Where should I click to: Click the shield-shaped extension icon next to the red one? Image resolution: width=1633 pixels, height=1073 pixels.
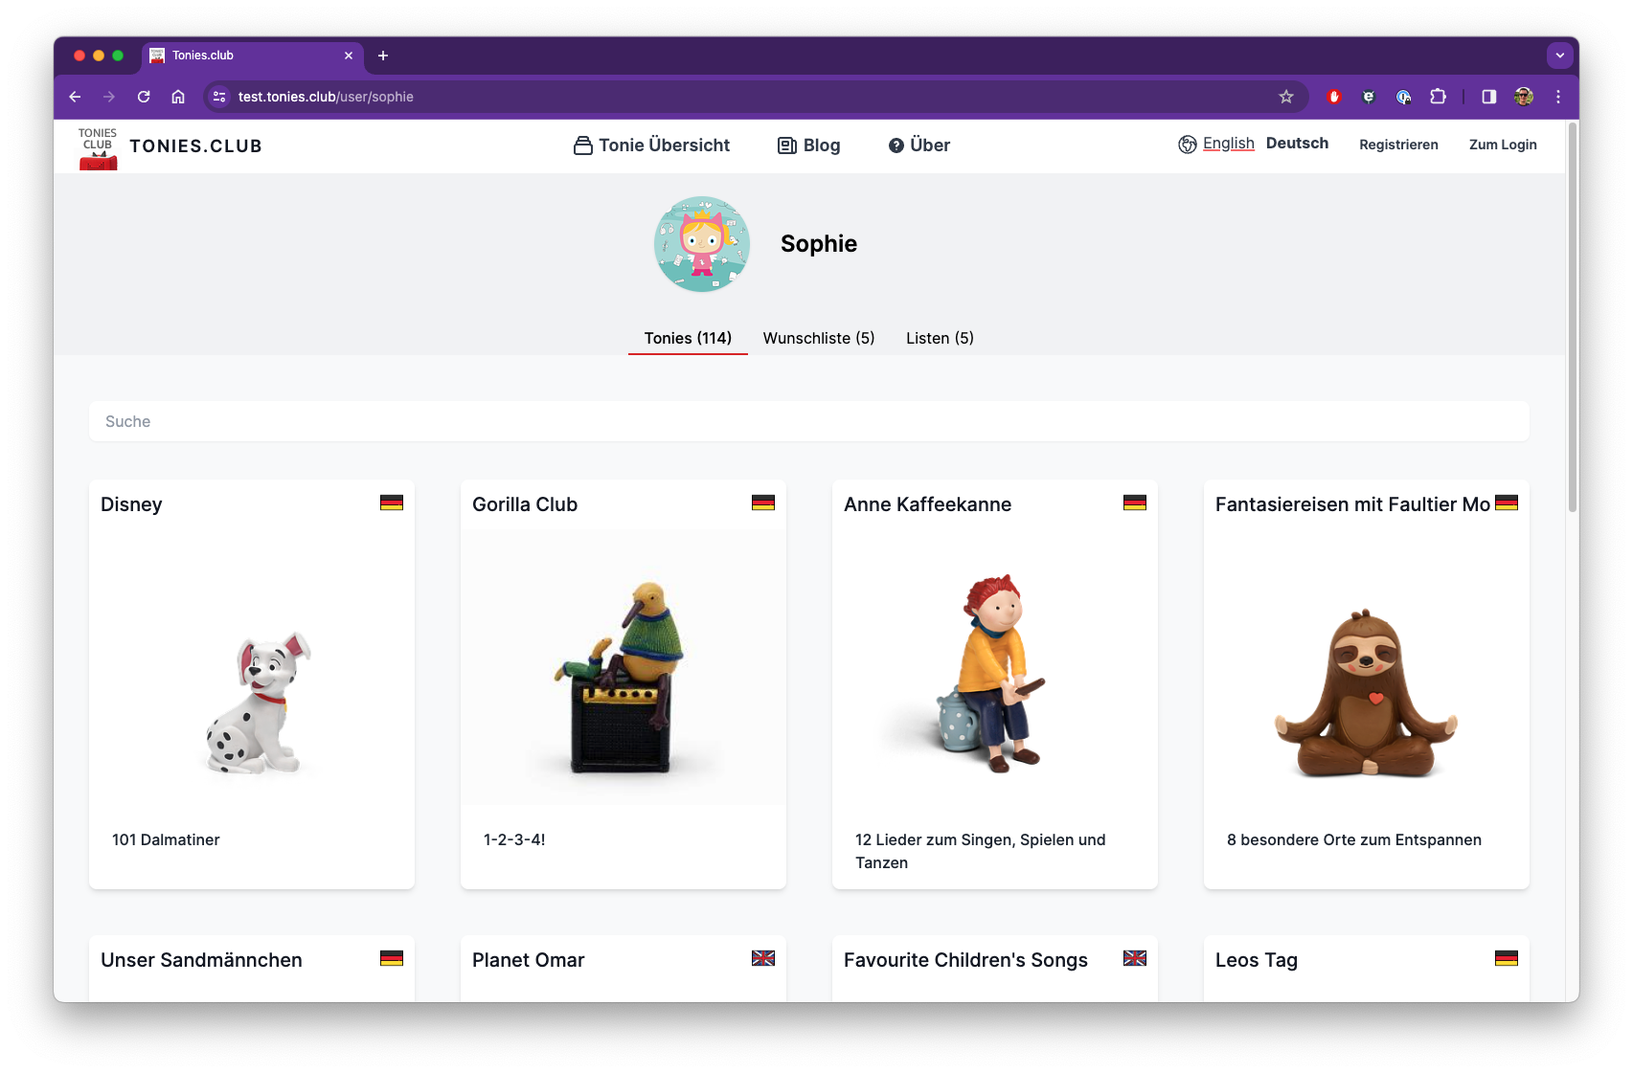coord(1369,97)
